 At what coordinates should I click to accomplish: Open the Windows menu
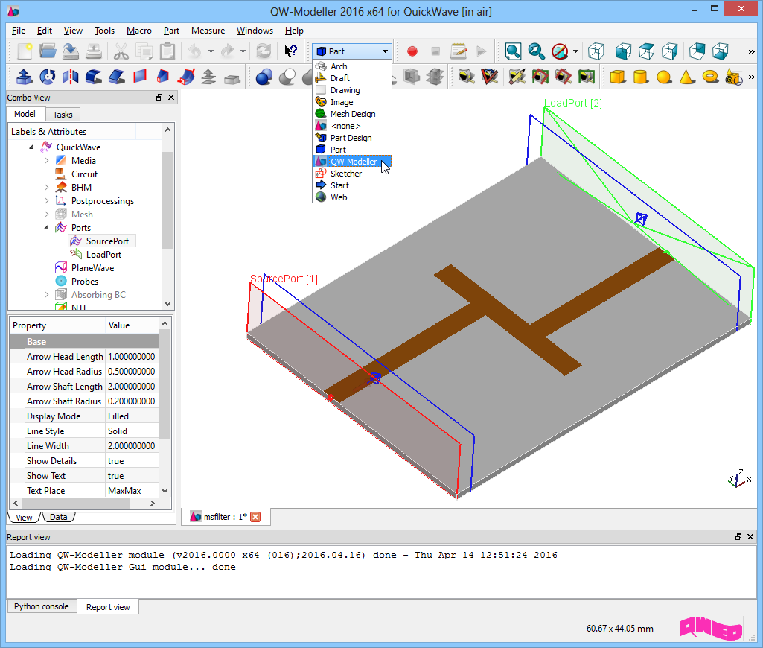[255, 31]
